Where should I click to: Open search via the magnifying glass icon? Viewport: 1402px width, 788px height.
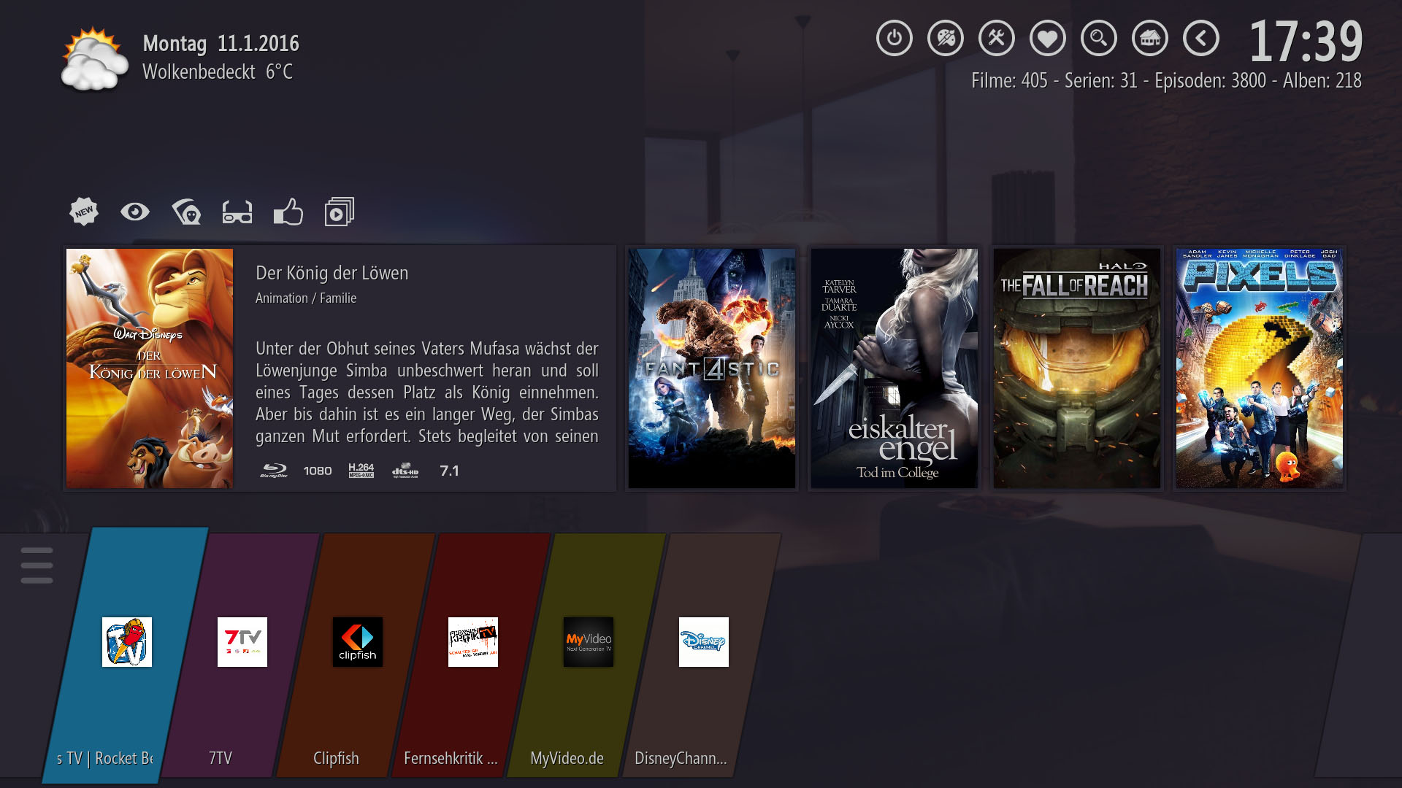tap(1099, 38)
